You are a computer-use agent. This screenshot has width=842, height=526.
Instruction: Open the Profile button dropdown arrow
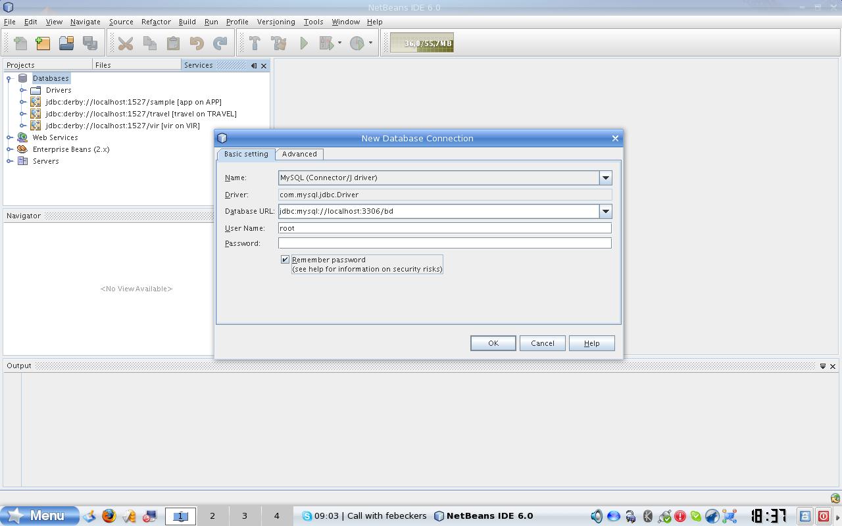[x=370, y=43]
